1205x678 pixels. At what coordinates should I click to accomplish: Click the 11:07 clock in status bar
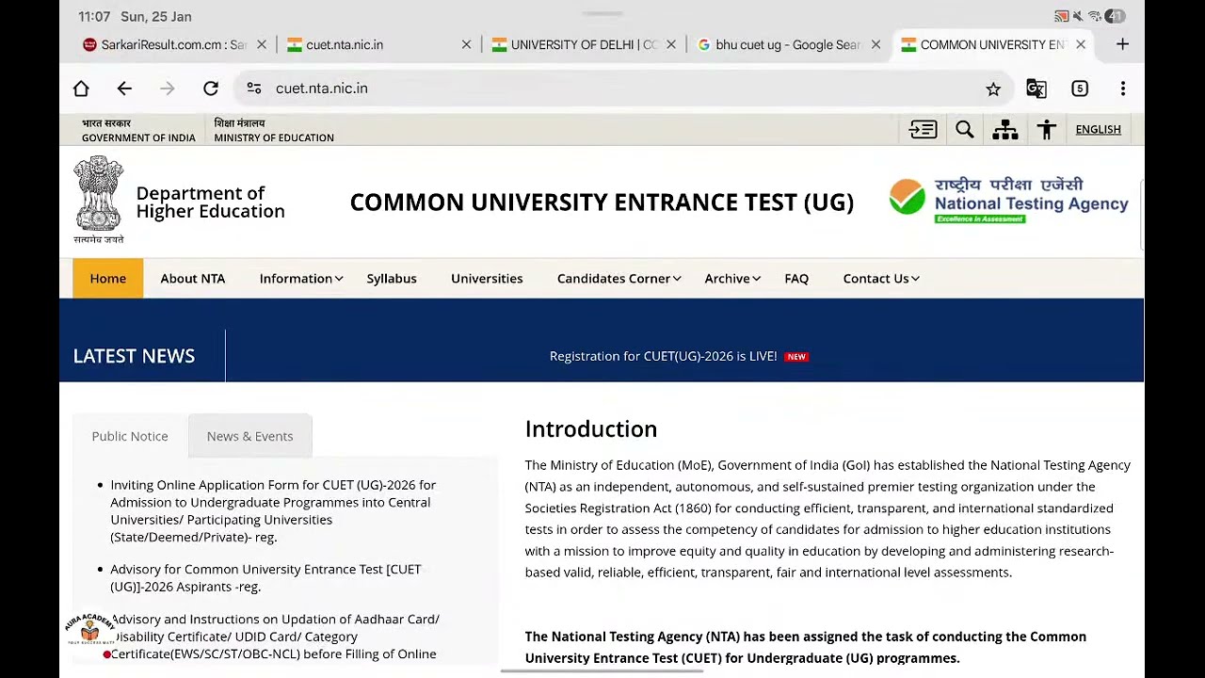tap(94, 17)
